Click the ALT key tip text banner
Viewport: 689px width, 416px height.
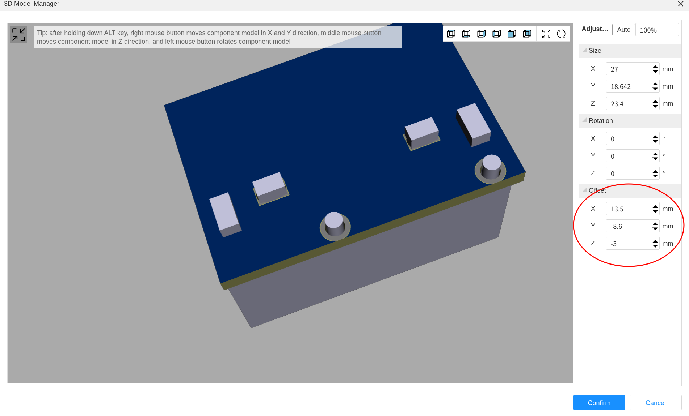click(218, 37)
